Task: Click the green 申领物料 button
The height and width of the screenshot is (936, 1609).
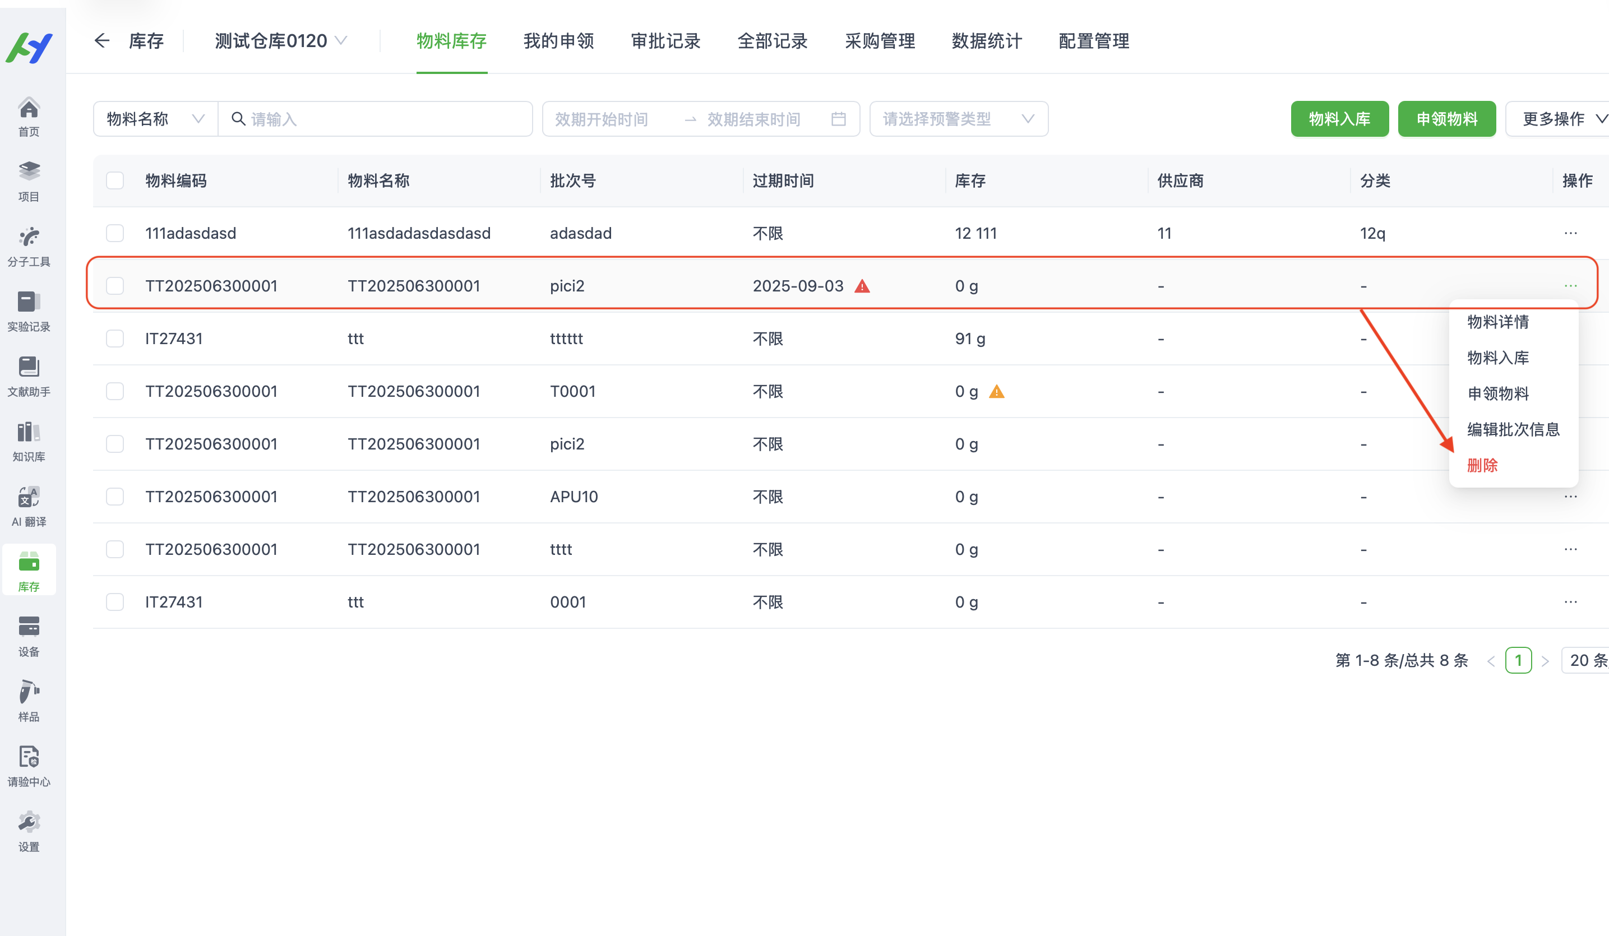Action: (1446, 119)
